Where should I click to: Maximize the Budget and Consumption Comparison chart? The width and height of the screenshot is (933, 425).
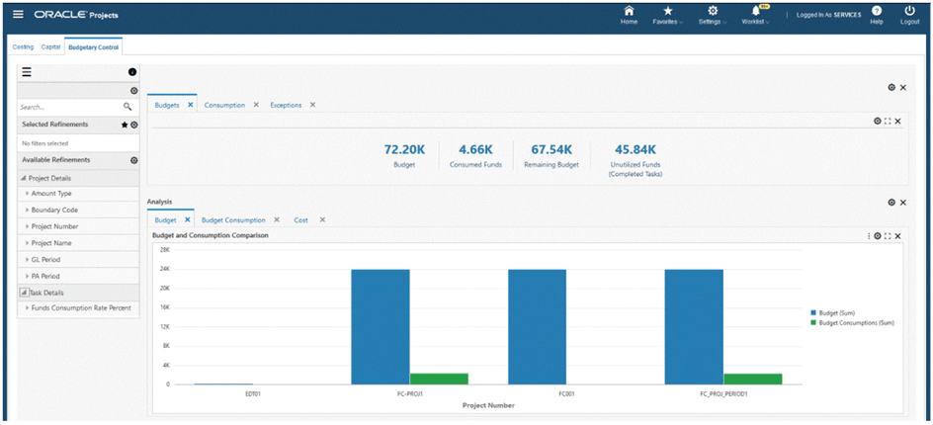tap(888, 236)
